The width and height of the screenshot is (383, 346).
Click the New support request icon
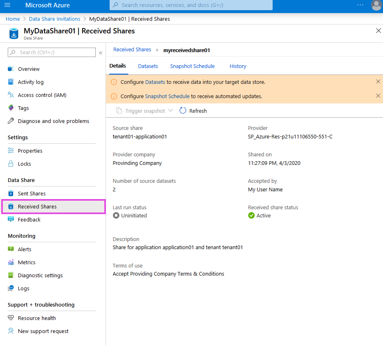tap(11, 331)
